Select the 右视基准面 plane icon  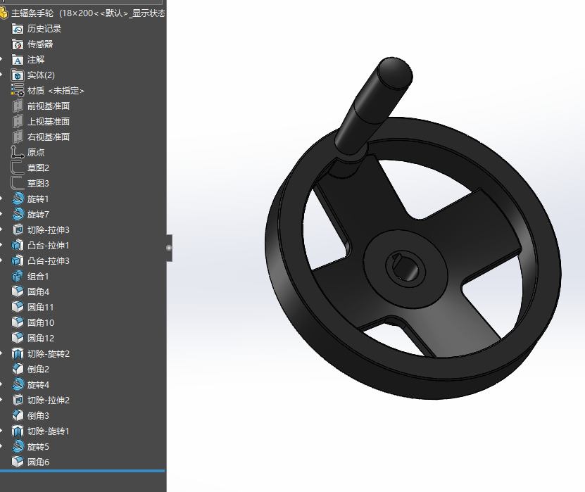[x=17, y=137]
